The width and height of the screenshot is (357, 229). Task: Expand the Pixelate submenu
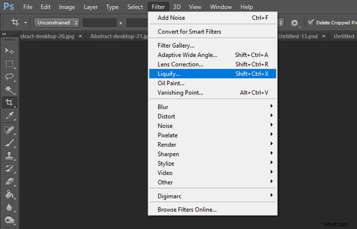213,135
